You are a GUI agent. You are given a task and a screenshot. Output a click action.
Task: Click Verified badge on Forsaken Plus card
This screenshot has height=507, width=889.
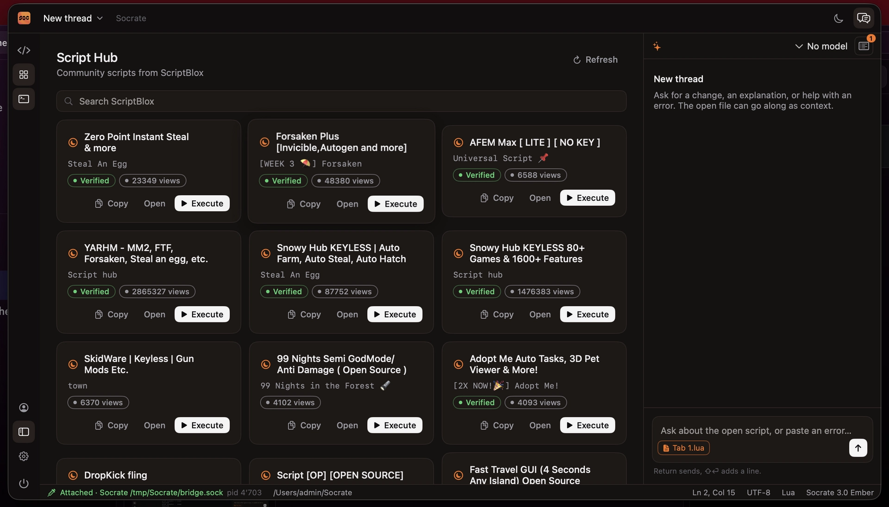point(283,181)
